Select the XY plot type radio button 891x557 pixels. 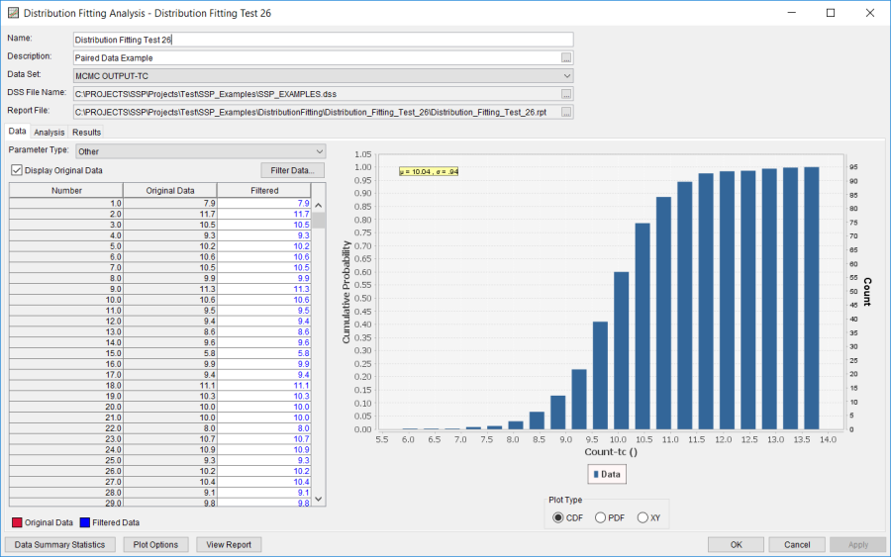coord(643,517)
